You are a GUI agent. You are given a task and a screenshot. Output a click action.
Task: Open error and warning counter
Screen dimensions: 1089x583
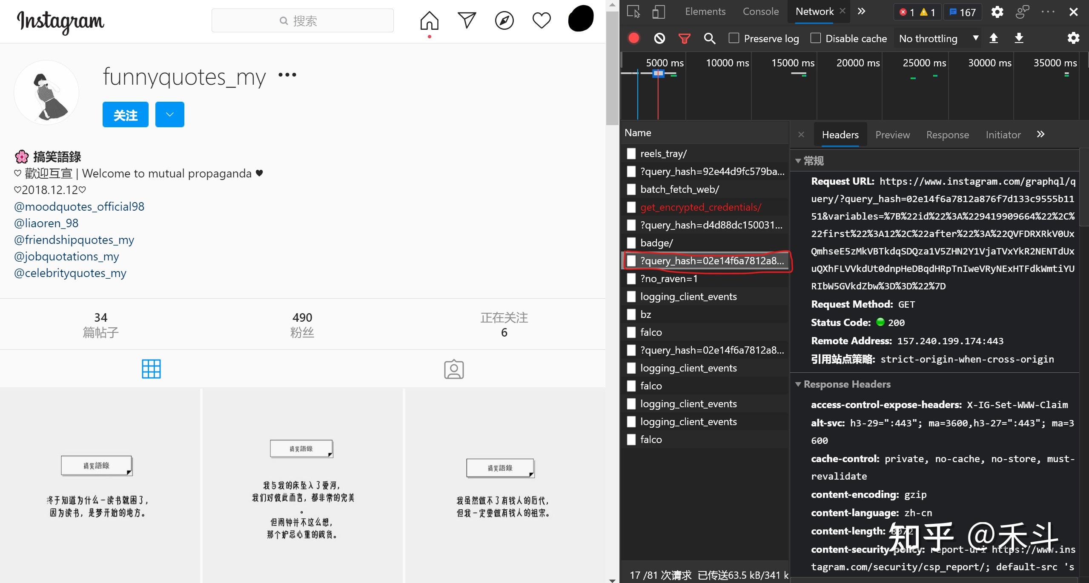pyautogui.click(x=917, y=12)
